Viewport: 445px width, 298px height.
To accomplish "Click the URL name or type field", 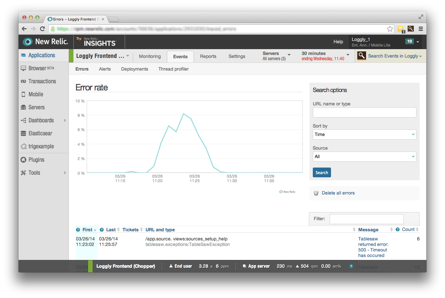I will pyautogui.click(x=364, y=113).
